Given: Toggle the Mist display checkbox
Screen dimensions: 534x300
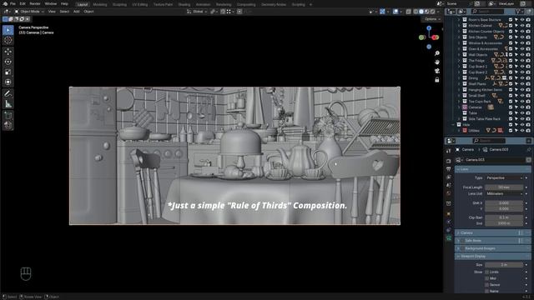Looking at the screenshot, I should [486, 278].
